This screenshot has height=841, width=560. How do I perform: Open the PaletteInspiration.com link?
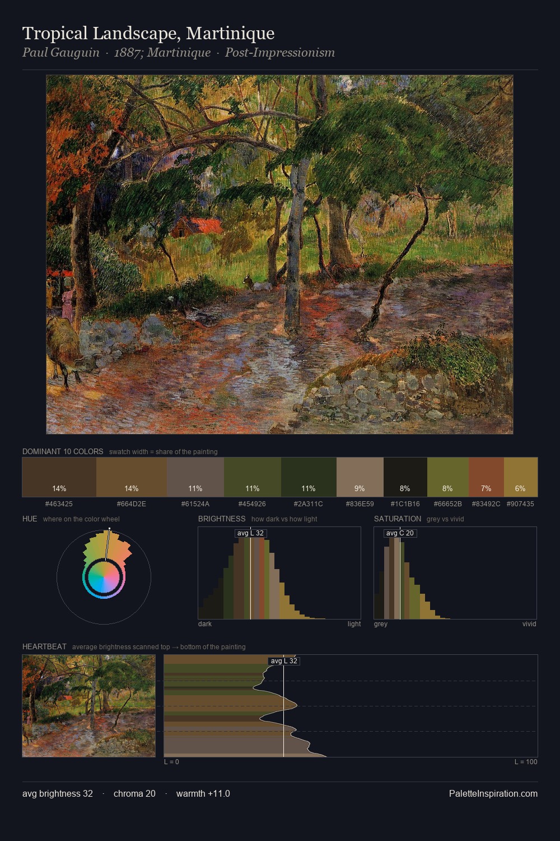493,794
